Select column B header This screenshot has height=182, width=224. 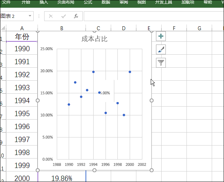click(62, 28)
